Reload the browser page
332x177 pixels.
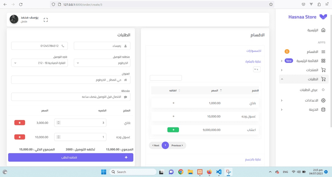tap(21, 5)
